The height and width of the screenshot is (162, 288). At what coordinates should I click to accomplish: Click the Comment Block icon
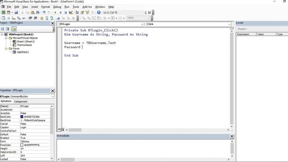(47, 18)
